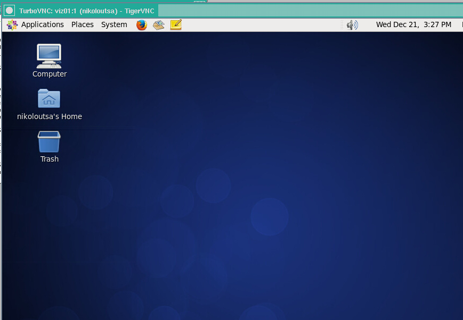Open nikoloutsa's Home folder
The height and width of the screenshot is (320, 463).
tap(48, 98)
